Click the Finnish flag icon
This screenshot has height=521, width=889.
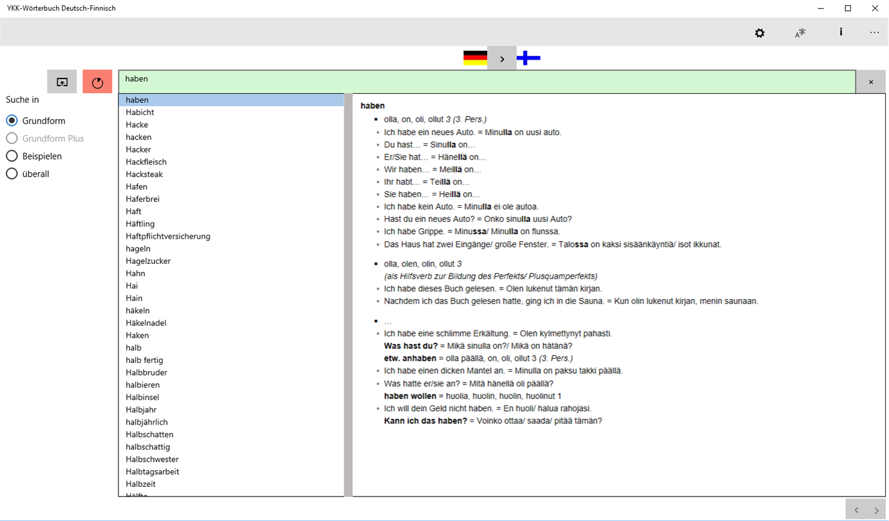529,59
